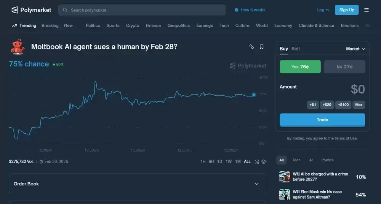Open the New category
Viewport: 381px width, 204px height.
click(68, 25)
